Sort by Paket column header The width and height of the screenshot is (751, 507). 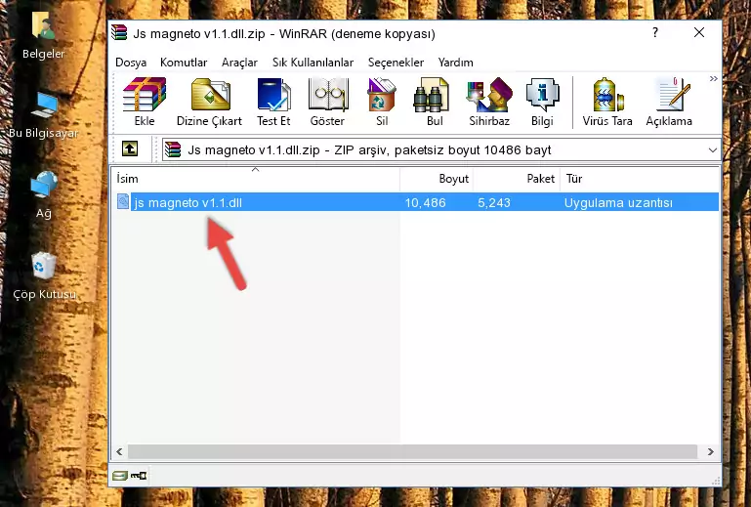click(517, 178)
